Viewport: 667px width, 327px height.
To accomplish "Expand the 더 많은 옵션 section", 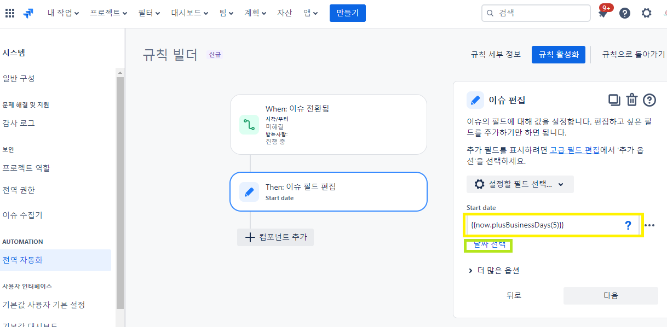I will (494, 270).
